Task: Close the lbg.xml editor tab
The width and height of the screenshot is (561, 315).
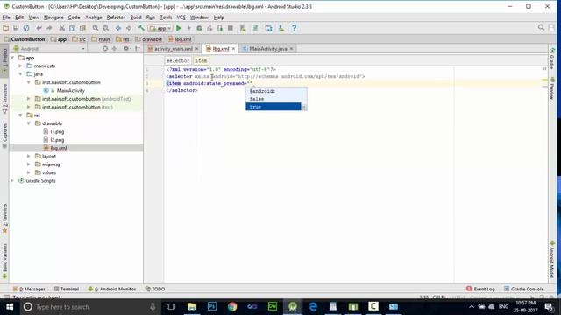Action: point(234,49)
